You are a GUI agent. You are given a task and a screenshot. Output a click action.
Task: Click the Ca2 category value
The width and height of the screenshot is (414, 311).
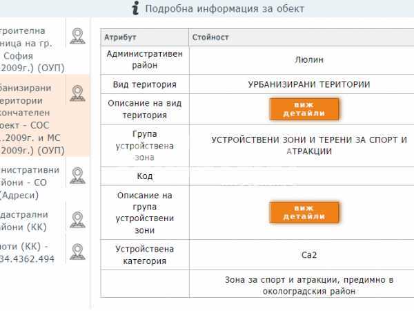point(309,254)
